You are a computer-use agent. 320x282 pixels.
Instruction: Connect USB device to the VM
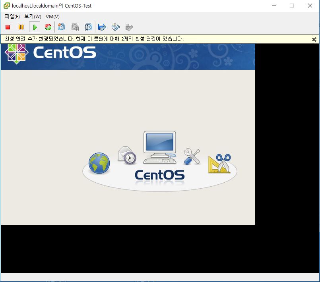tap(129, 27)
